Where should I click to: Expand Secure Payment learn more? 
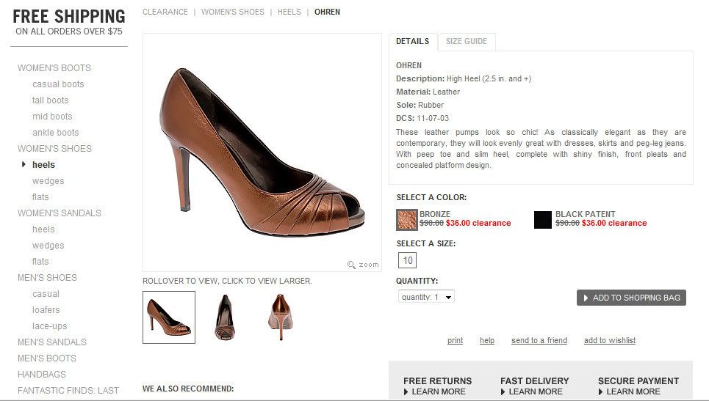(633, 391)
